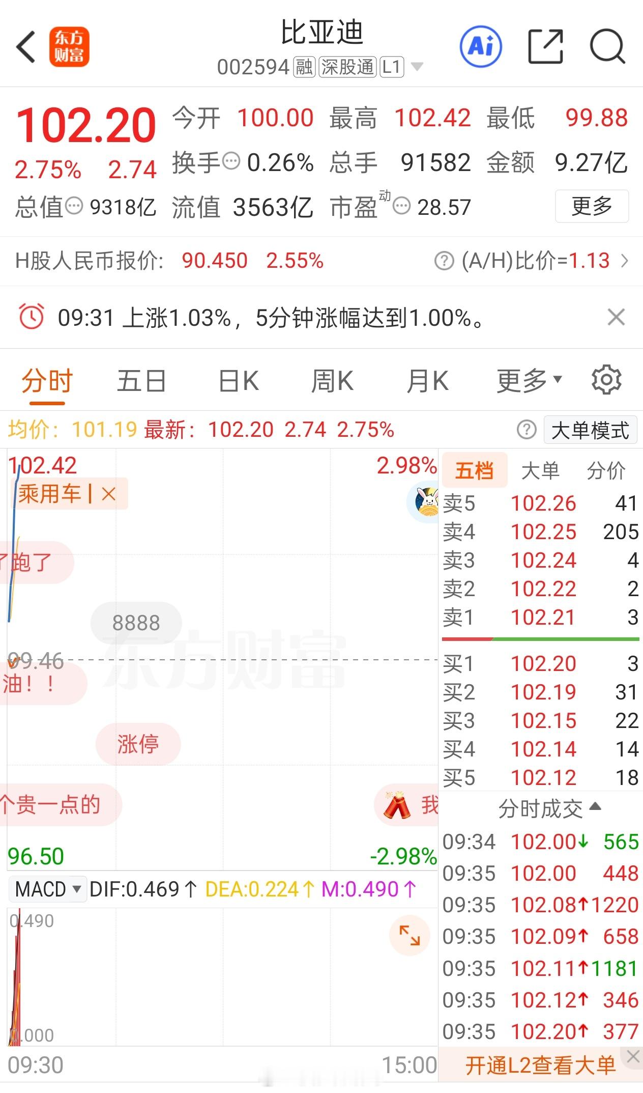643x1093 pixels.
Task: Switch to the 分价 tab
Action: [x=606, y=470]
